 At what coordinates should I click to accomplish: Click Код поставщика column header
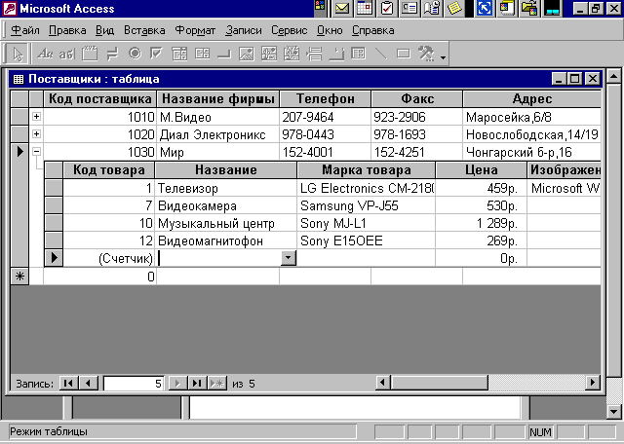click(x=99, y=99)
